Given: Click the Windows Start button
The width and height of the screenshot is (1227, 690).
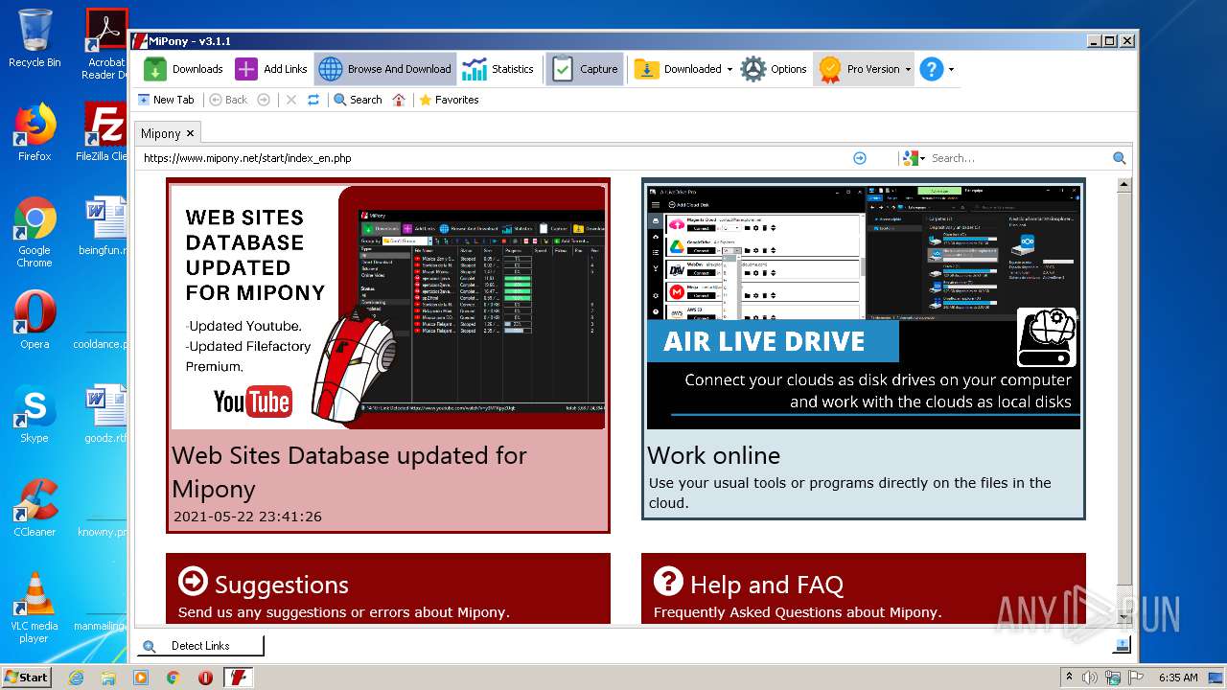Looking at the screenshot, I should tap(26, 677).
